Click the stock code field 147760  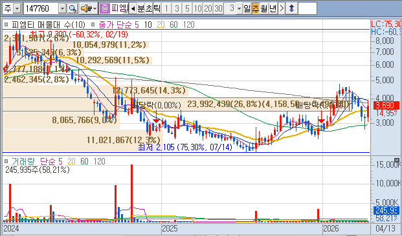coord(41,9)
